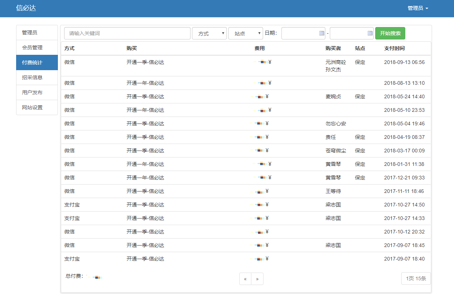Open 会员管理 in the sidebar

coord(37,48)
